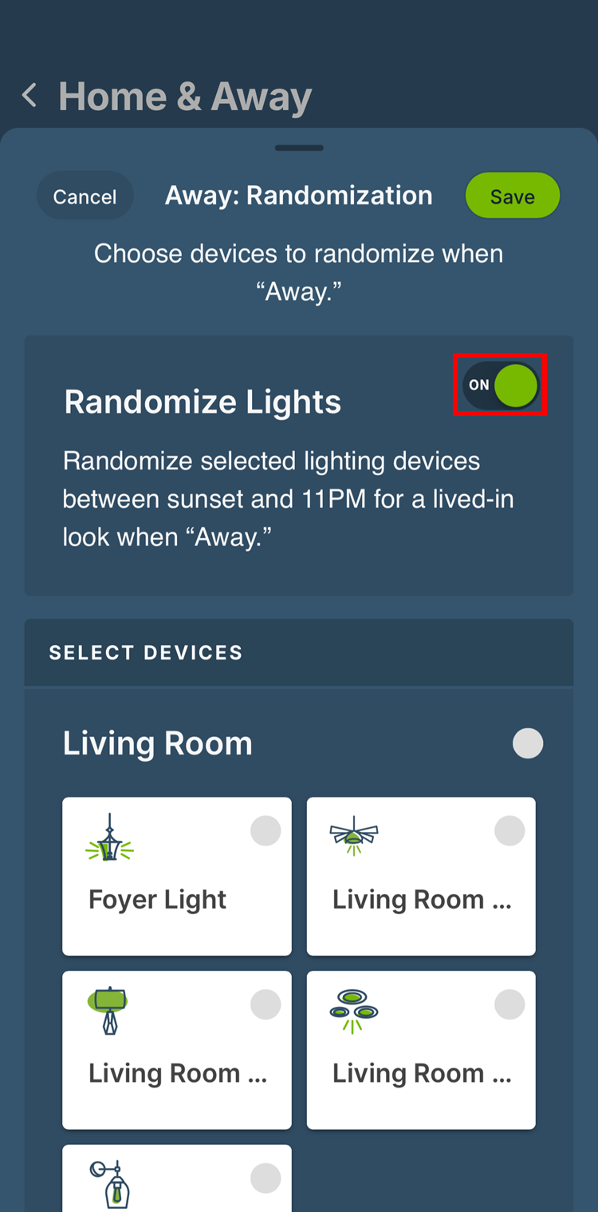Select the Foyer Light radio circle
Image resolution: width=598 pixels, height=1212 pixels.
[x=266, y=830]
